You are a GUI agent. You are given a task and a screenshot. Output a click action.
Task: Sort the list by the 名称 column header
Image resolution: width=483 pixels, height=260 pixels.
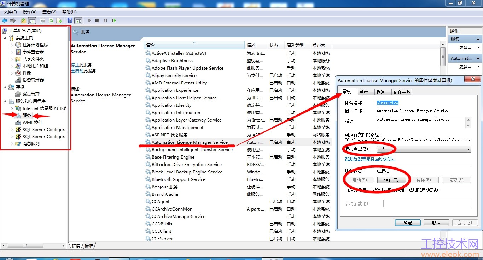pos(194,45)
